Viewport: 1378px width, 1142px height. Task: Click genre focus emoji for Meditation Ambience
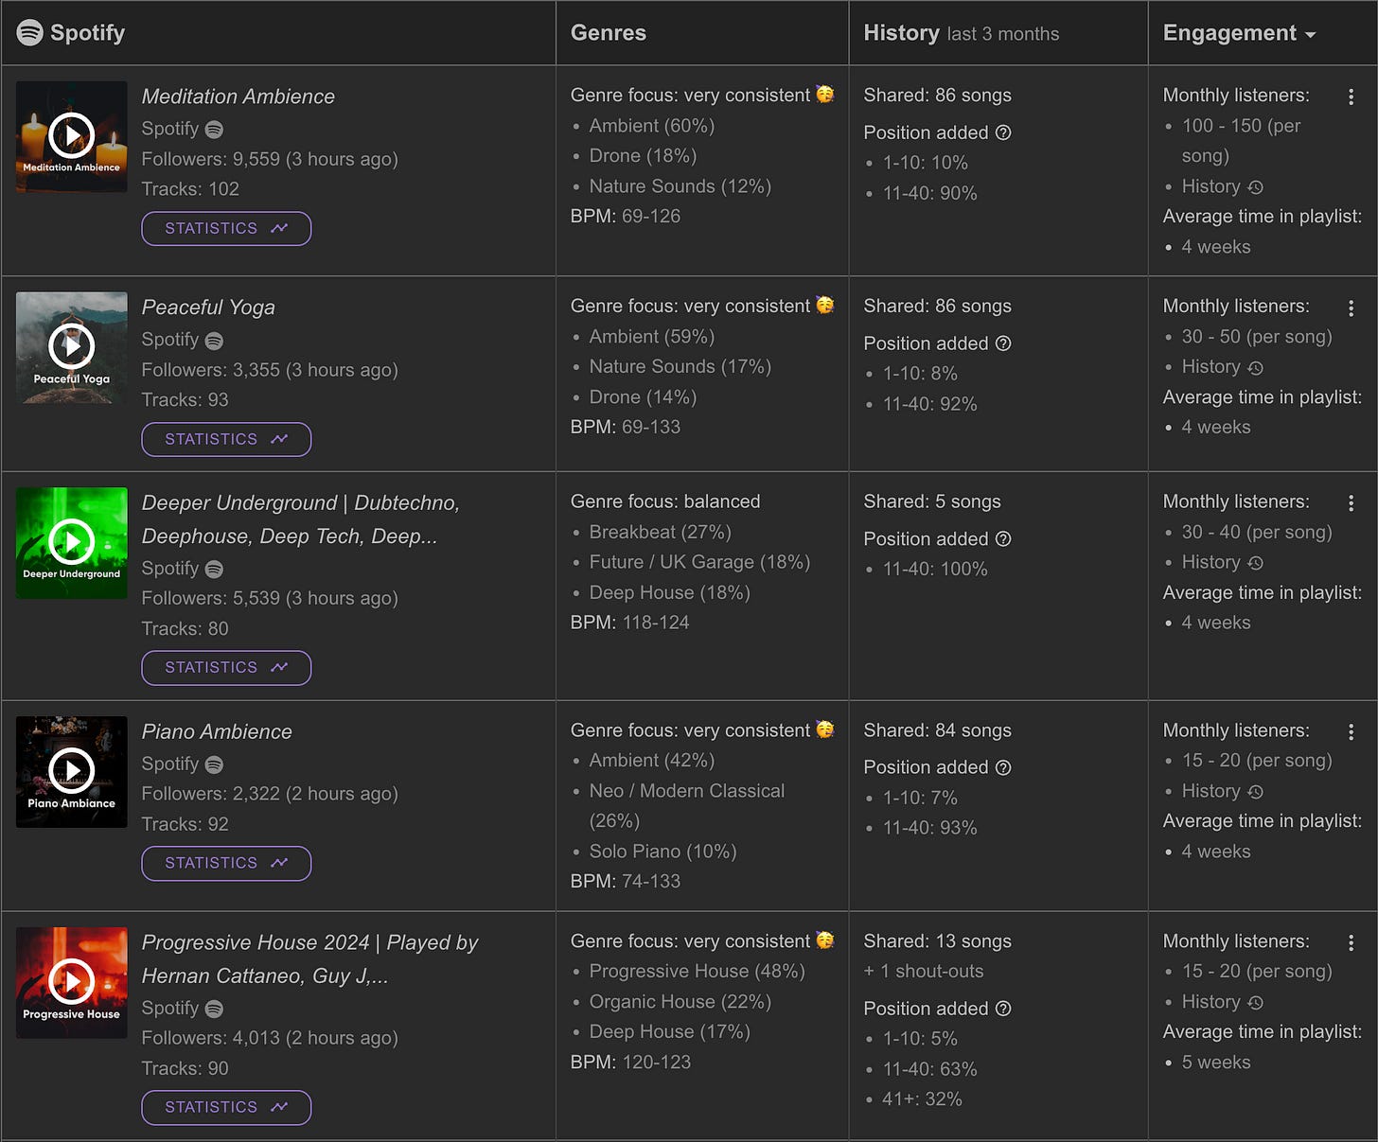(825, 95)
